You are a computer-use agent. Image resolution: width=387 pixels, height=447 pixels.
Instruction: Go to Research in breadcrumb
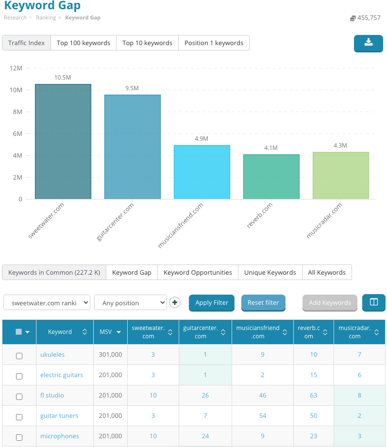coord(15,17)
